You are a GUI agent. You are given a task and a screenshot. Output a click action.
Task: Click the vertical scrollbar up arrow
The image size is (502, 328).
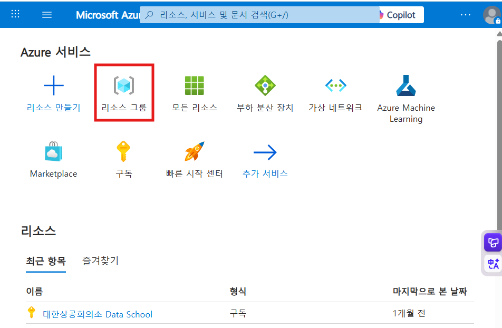click(499, 34)
